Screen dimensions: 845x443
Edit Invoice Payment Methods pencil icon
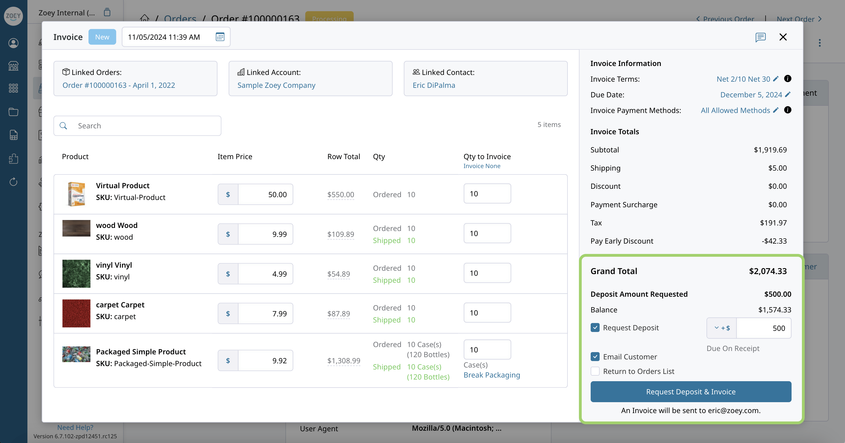pyautogui.click(x=775, y=110)
